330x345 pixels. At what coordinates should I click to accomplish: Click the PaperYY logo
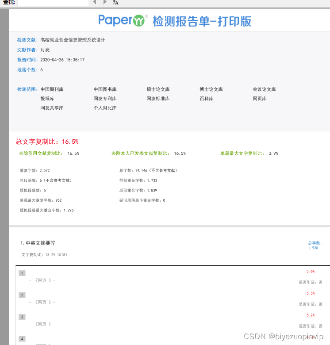tap(123, 20)
